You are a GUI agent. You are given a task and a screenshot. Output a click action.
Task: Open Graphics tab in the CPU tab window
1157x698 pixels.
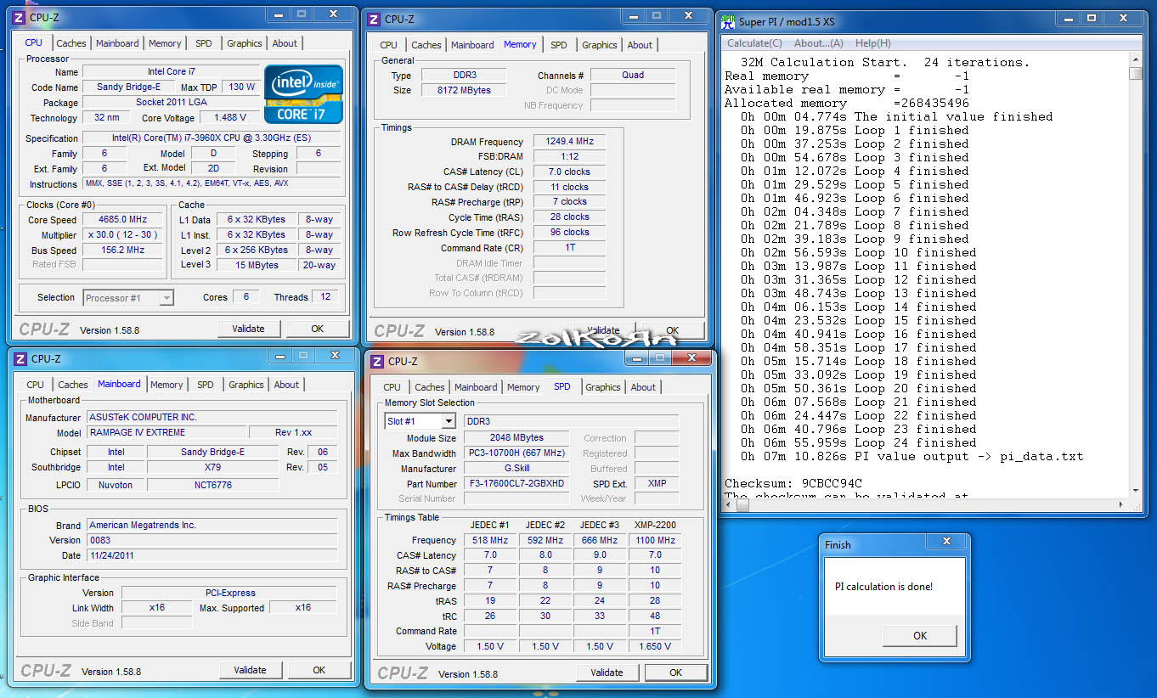point(245,43)
